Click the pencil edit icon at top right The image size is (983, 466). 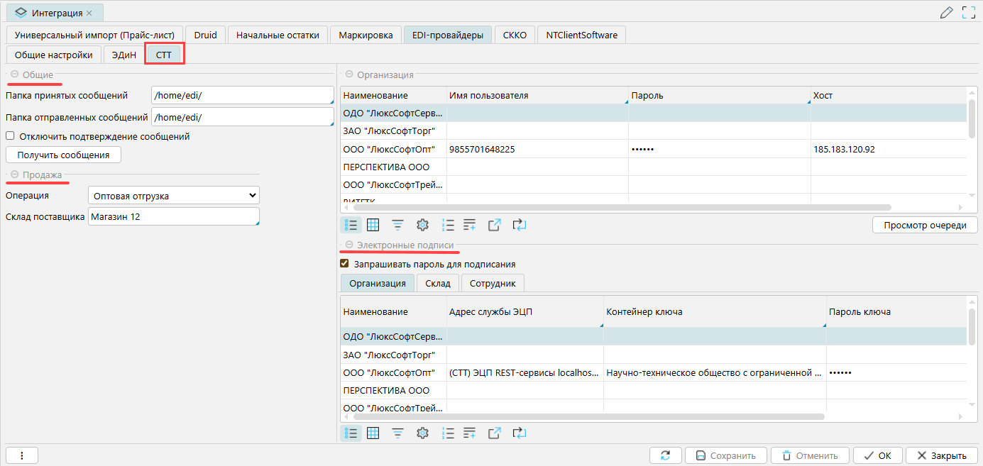point(946,12)
